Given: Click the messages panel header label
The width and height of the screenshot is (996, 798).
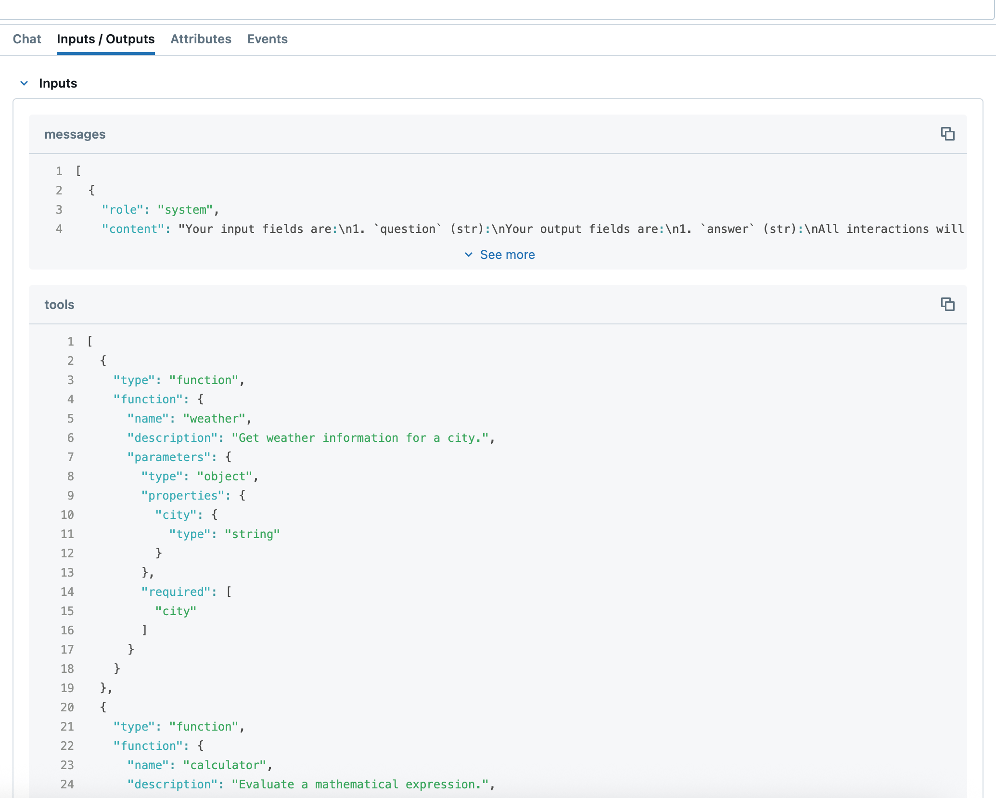Looking at the screenshot, I should tap(75, 134).
